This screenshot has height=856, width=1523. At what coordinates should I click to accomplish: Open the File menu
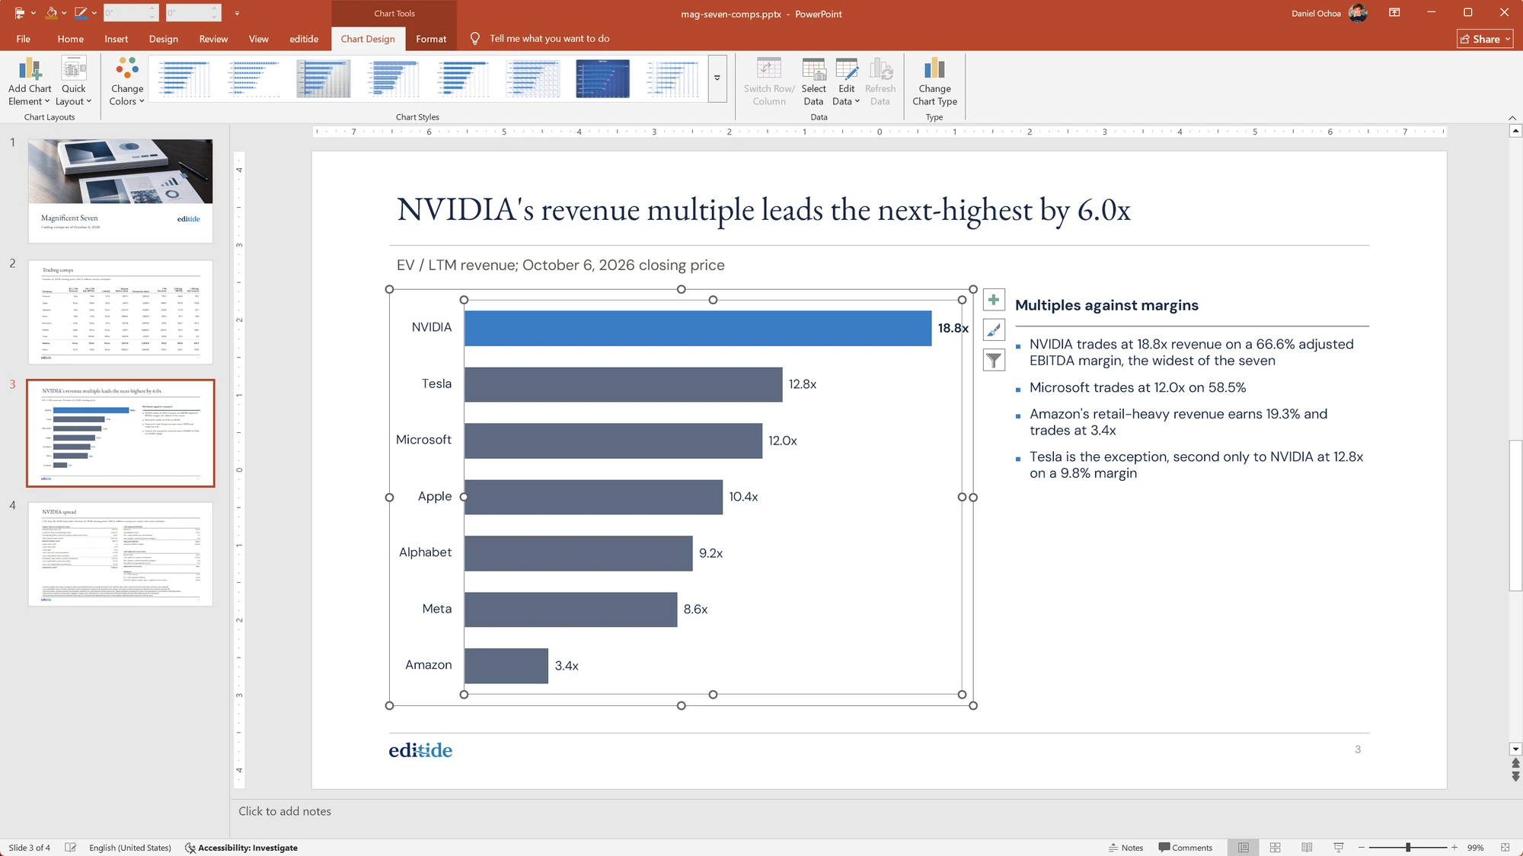click(24, 39)
